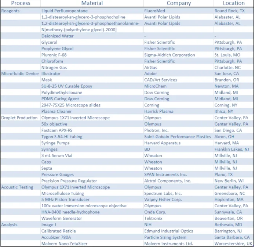This screenshot has height=248, width=255.
Task: Select the Material column header
Action: (x=92, y=3)
